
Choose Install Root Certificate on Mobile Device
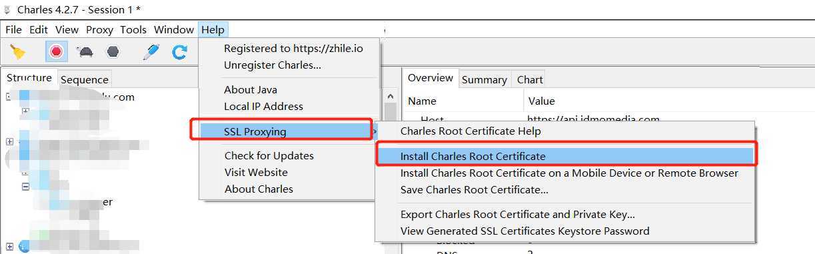[x=569, y=173]
